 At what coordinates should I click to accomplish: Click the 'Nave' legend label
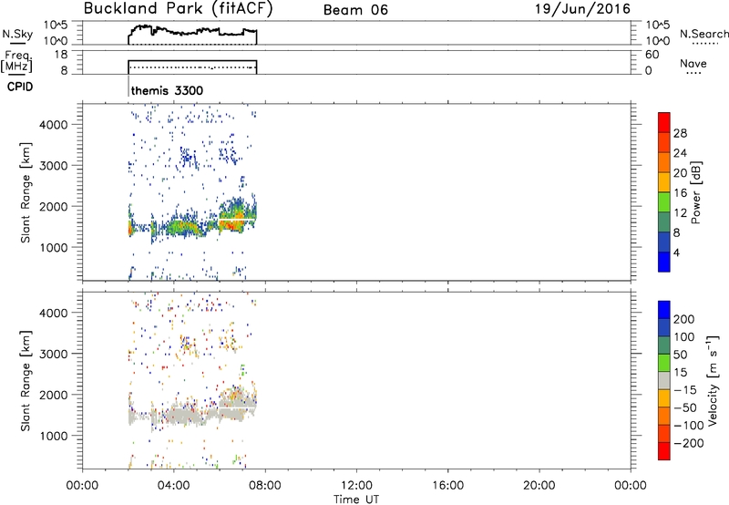click(693, 64)
